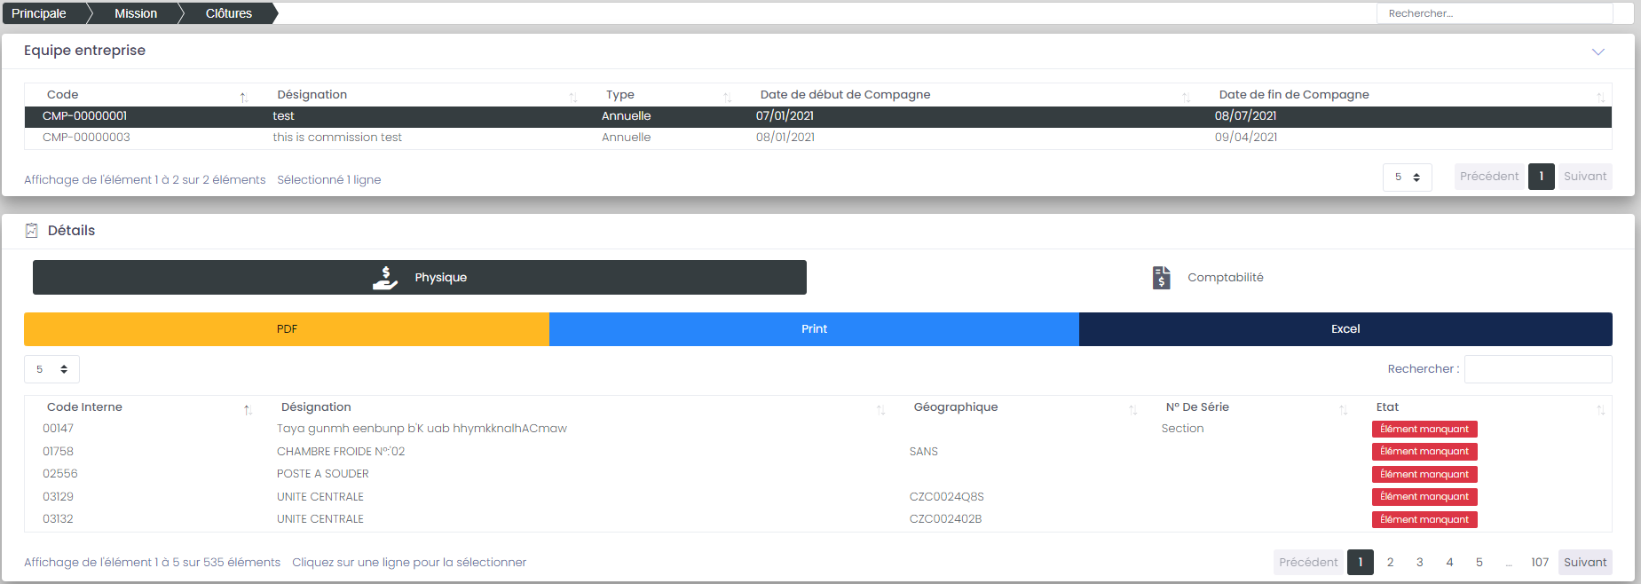Image resolution: width=1641 pixels, height=584 pixels.
Task: Sort the Etat column using its arrows
Action: (x=1600, y=409)
